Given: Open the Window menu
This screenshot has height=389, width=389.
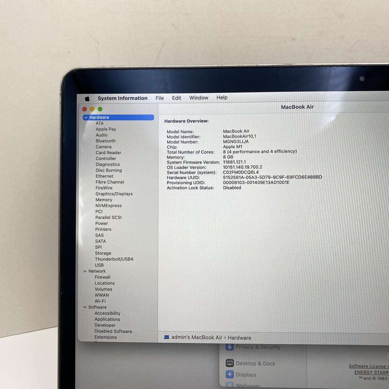Looking at the screenshot, I should (199, 98).
